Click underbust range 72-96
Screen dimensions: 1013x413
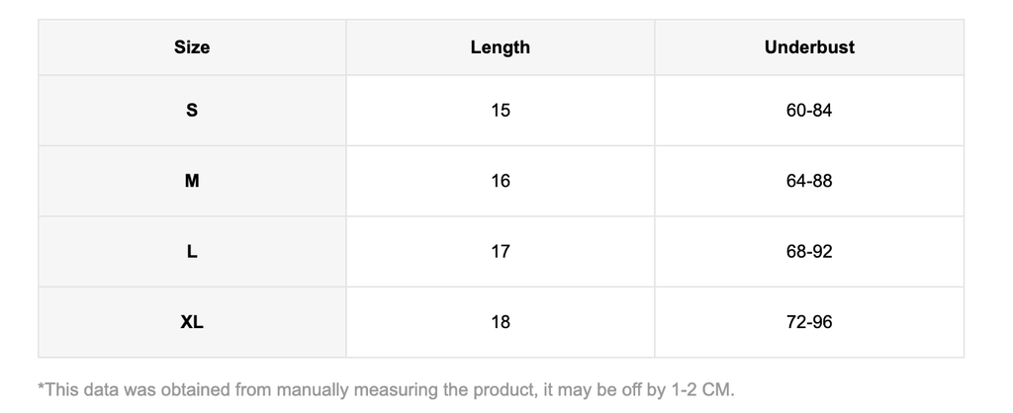point(809,322)
